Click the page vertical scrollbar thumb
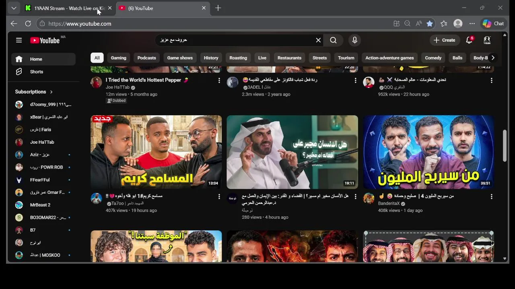Image resolution: width=515 pixels, height=289 pixels. click(x=505, y=146)
